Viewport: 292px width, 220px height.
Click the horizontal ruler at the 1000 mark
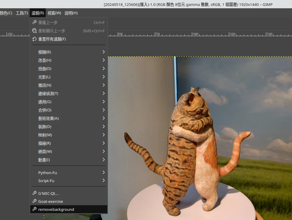[192, 34]
